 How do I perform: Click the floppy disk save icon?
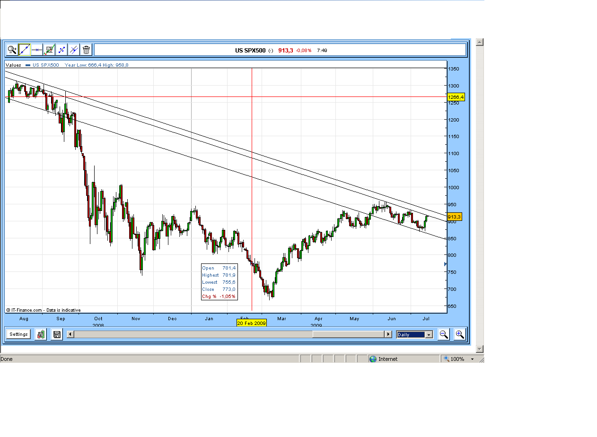click(x=57, y=334)
